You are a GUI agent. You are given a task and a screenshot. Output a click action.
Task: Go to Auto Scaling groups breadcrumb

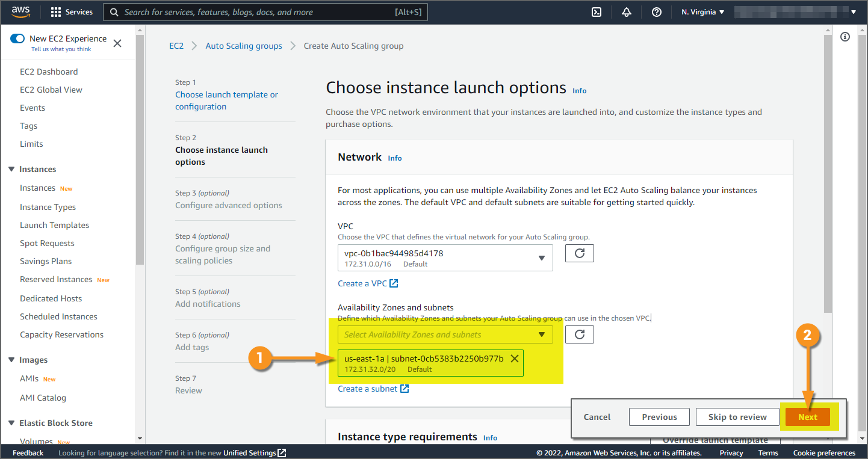pos(244,46)
